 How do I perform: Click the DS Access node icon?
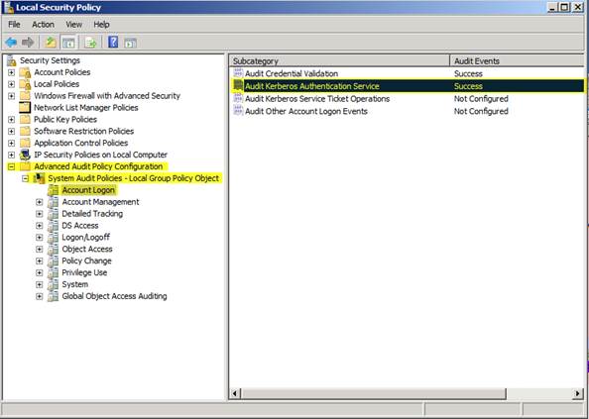tap(53, 226)
